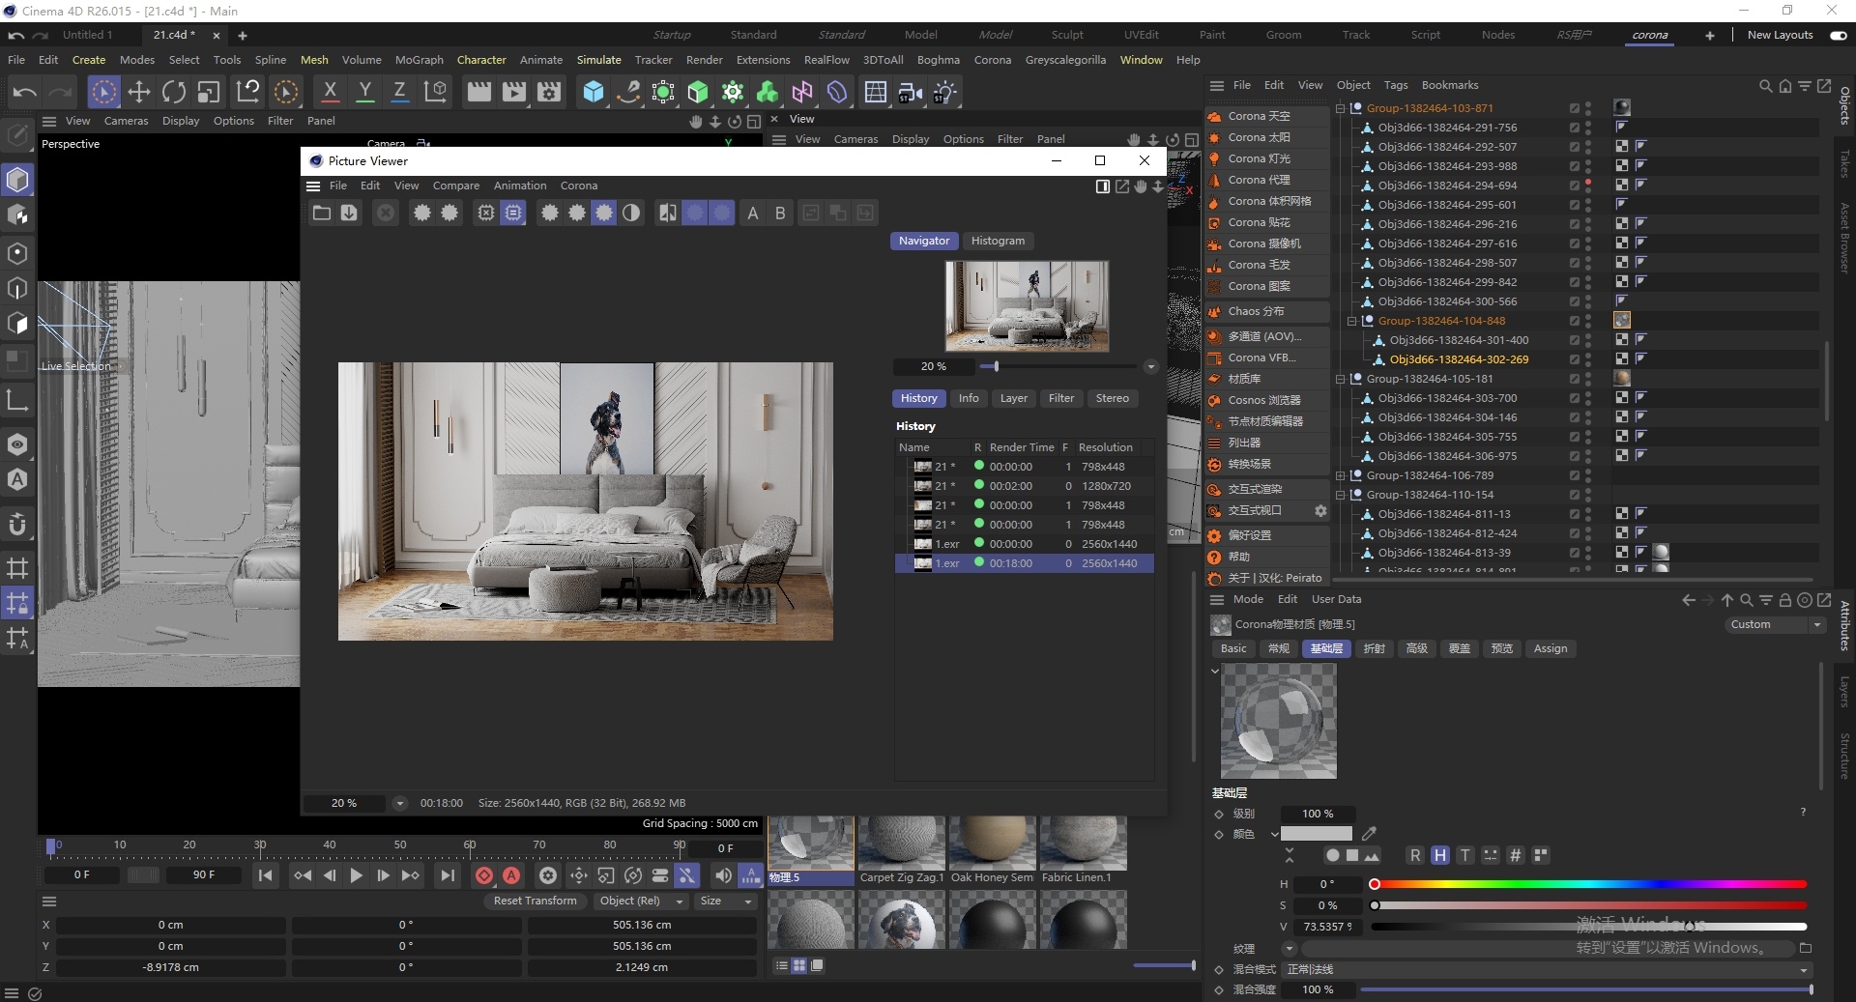This screenshot has width=1856, height=1002.
Task: Open the Spline Pen tool
Action: [x=628, y=92]
